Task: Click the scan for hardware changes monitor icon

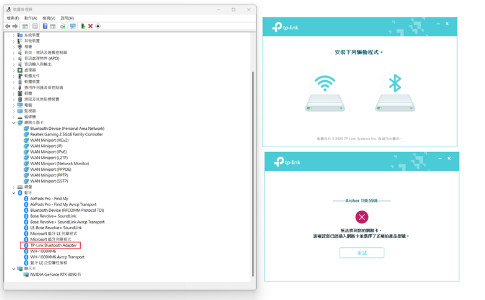Action: (x=73, y=26)
